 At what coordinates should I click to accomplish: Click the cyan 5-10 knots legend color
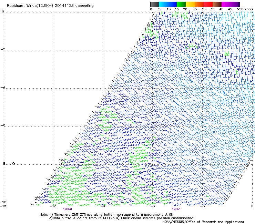pos(163,4)
